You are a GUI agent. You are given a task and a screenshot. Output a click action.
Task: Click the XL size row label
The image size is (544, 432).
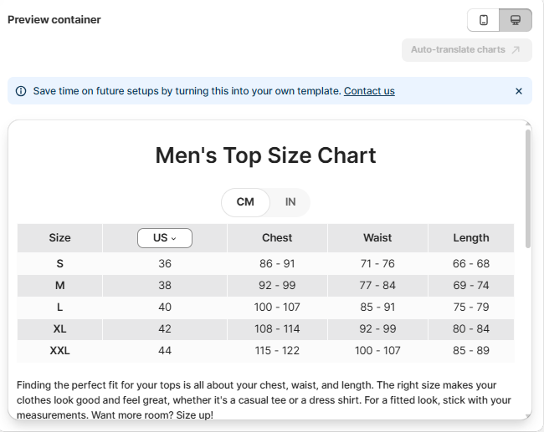pyautogui.click(x=59, y=328)
